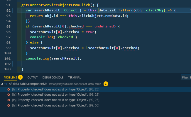Click the PROBLEMS tab

point(10,77)
